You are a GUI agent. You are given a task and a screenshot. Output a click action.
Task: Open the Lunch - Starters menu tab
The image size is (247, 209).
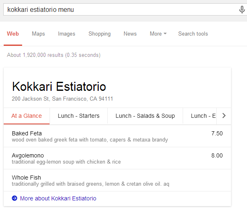[79, 116]
